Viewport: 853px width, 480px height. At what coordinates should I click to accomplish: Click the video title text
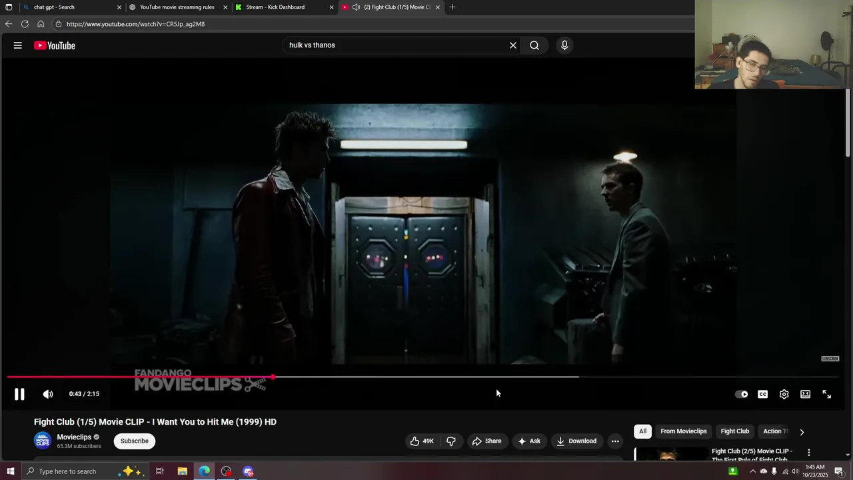155,422
